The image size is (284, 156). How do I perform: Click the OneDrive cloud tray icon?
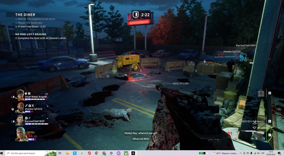click(248, 153)
